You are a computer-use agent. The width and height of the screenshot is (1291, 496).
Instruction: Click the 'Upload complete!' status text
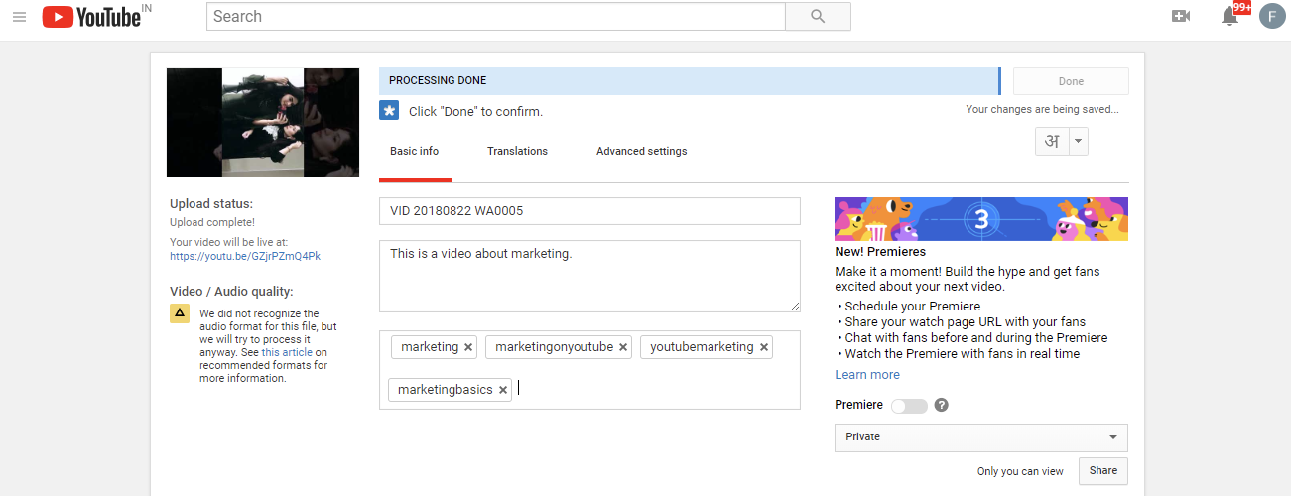[x=212, y=222]
